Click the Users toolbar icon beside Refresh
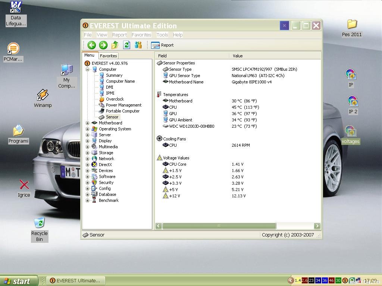 pyautogui.click(x=138, y=45)
